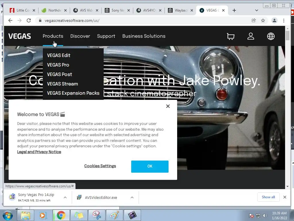Select VEGAS Expansion Packs menu item
Image resolution: width=294 pixels, height=221 pixels.
click(x=73, y=93)
